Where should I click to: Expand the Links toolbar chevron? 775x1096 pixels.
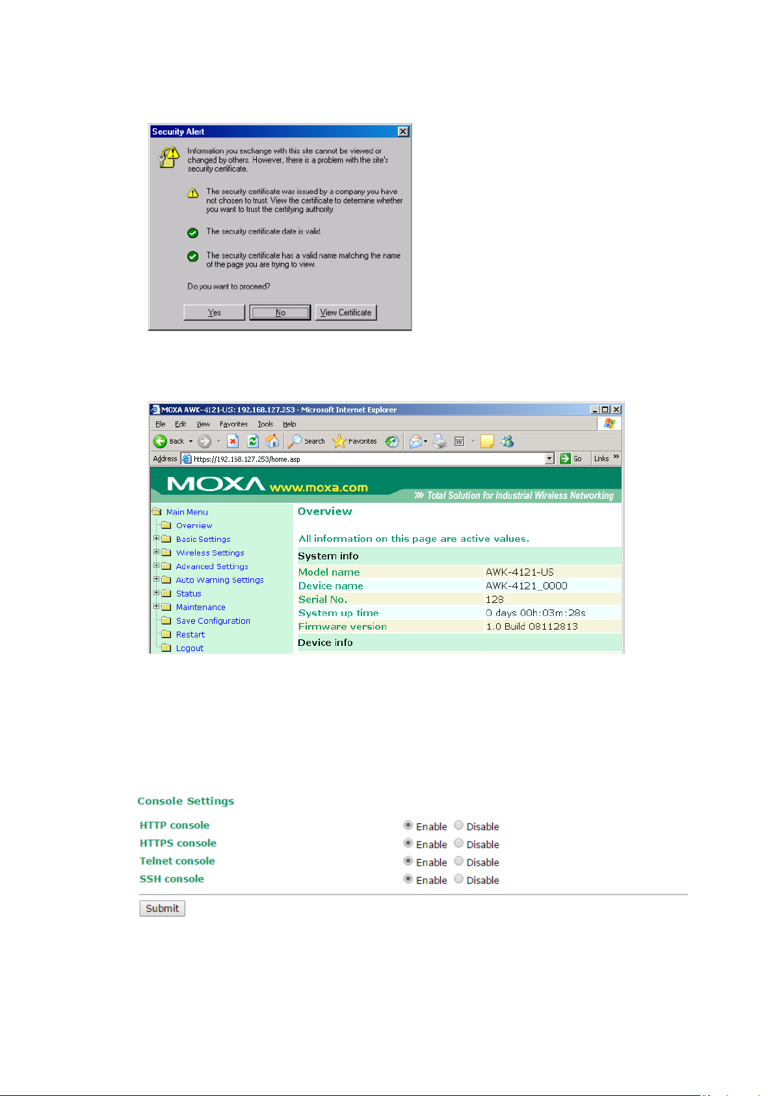tap(616, 457)
